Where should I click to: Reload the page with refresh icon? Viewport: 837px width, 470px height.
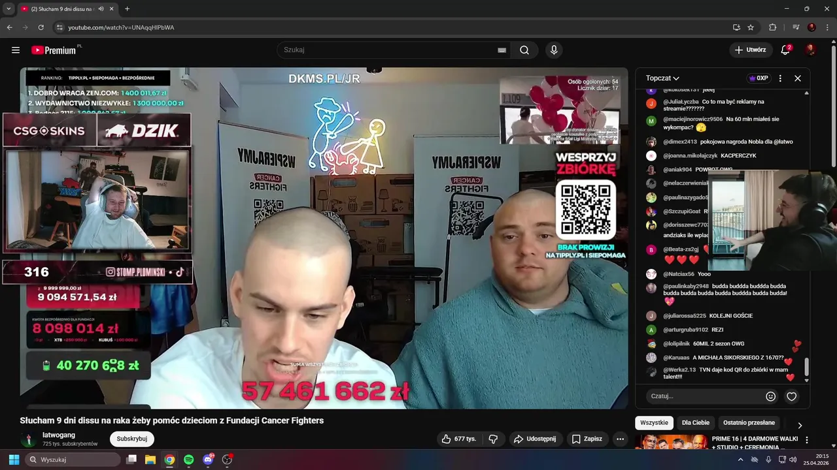41,27
